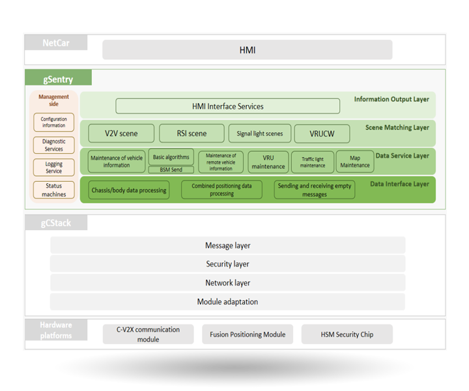Click the V2V scene block

[x=121, y=134]
